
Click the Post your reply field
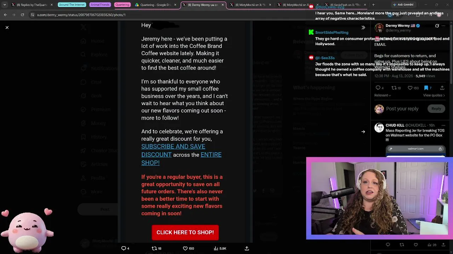pyautogui.click(x=402, y=109)
